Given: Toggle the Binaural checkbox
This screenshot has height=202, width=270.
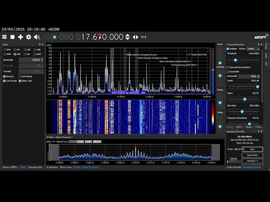Looking at the screenshot, I should coord(8,76).
